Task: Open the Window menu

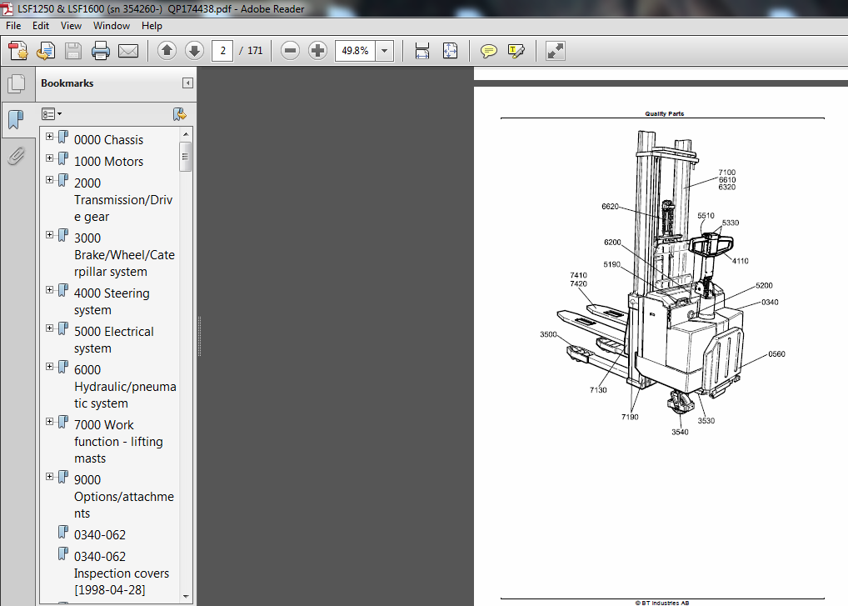Action: pos(112,26)
